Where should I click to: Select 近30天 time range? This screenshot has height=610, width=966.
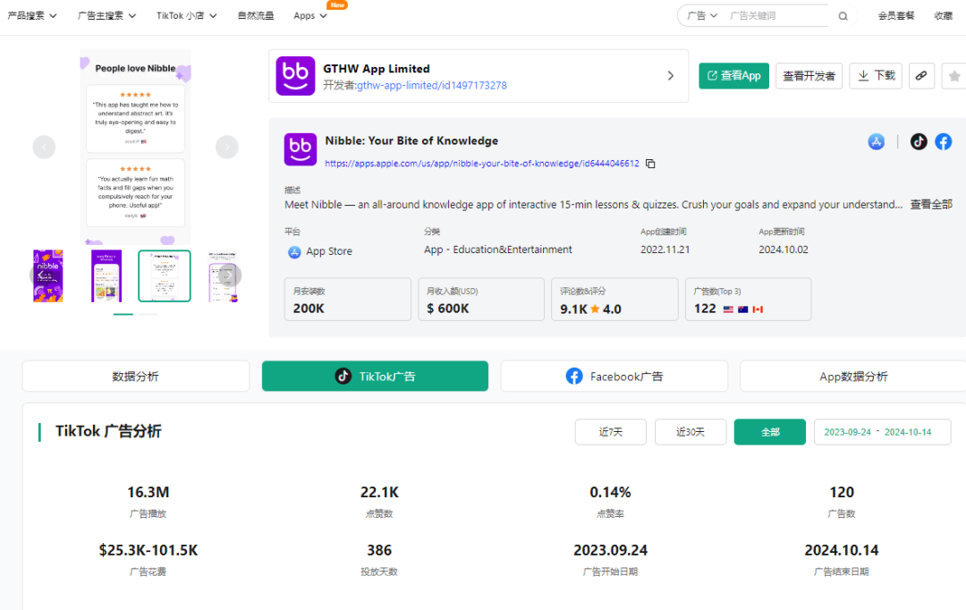coord(690,432)
